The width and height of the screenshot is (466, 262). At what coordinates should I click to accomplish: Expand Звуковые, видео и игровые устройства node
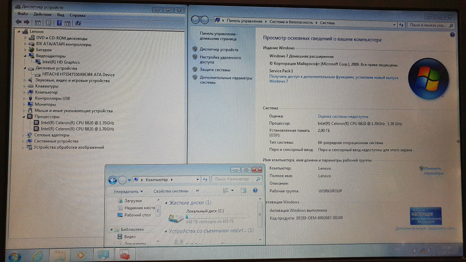coord(25,81)
